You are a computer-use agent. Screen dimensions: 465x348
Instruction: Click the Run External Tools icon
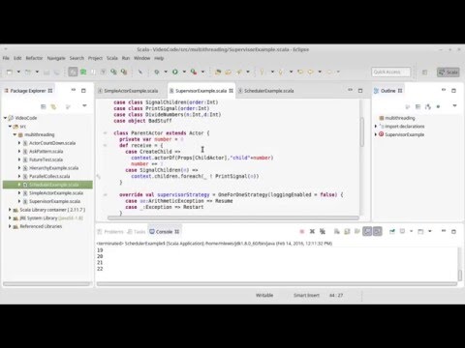pos(194,72)
